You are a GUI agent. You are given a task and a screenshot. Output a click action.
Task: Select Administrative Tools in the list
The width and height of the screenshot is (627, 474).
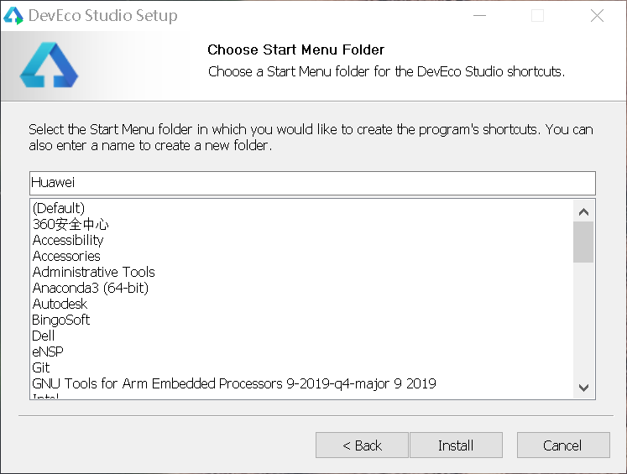pos(93,272)
